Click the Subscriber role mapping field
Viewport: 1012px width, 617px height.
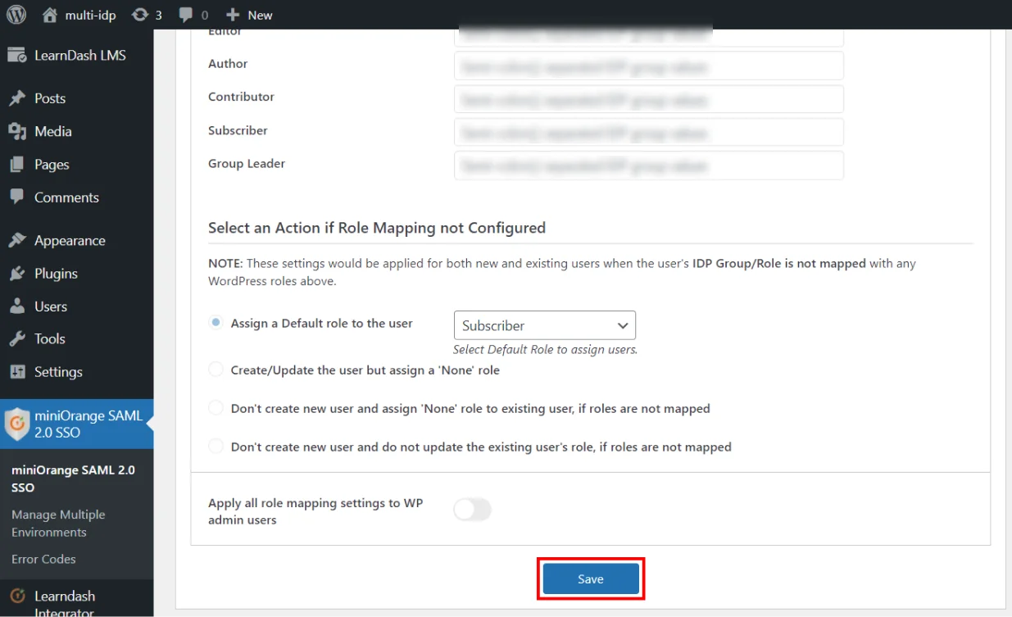[649, 132]
